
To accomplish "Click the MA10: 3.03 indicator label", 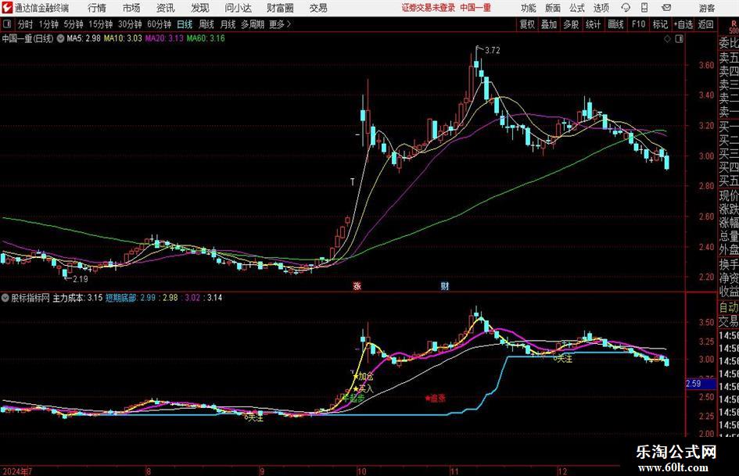I will pos(123,38).
